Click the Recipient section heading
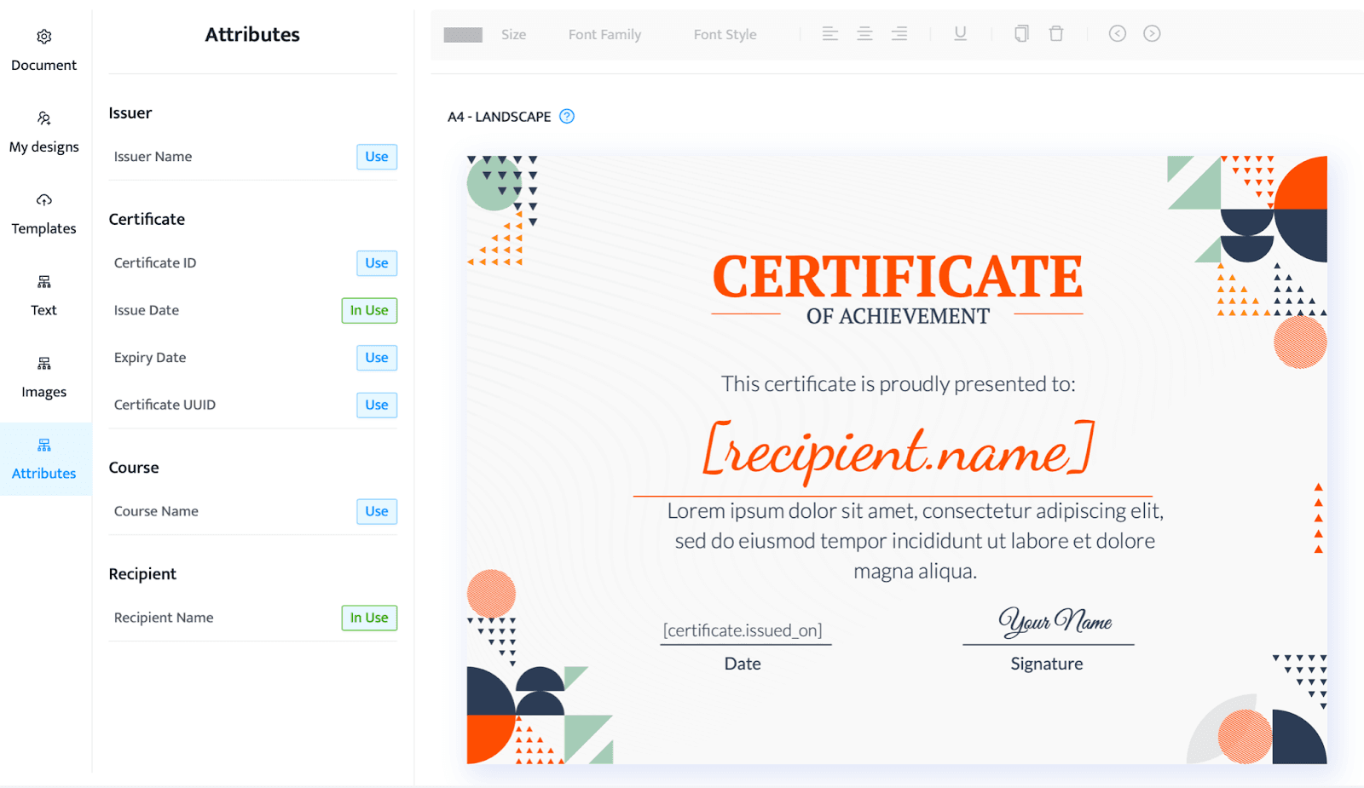1364x788 pixels. point(142,574)
